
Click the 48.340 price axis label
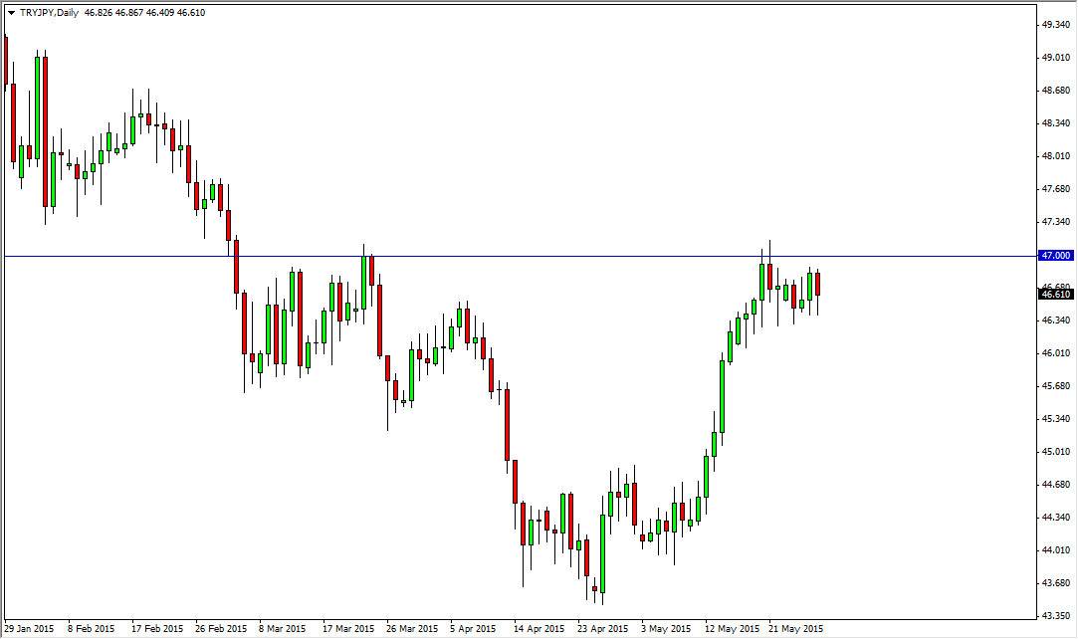1056,123
